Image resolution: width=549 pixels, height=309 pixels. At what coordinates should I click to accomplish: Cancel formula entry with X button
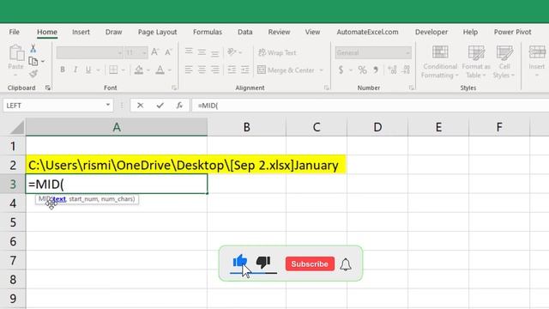click(x=140, y=105)
